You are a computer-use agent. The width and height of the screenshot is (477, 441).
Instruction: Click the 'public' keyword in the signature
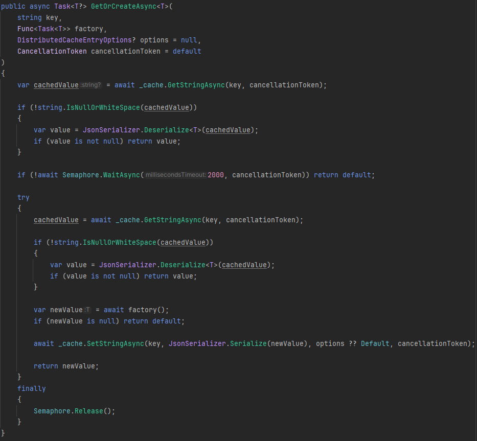tap(13, 6)
